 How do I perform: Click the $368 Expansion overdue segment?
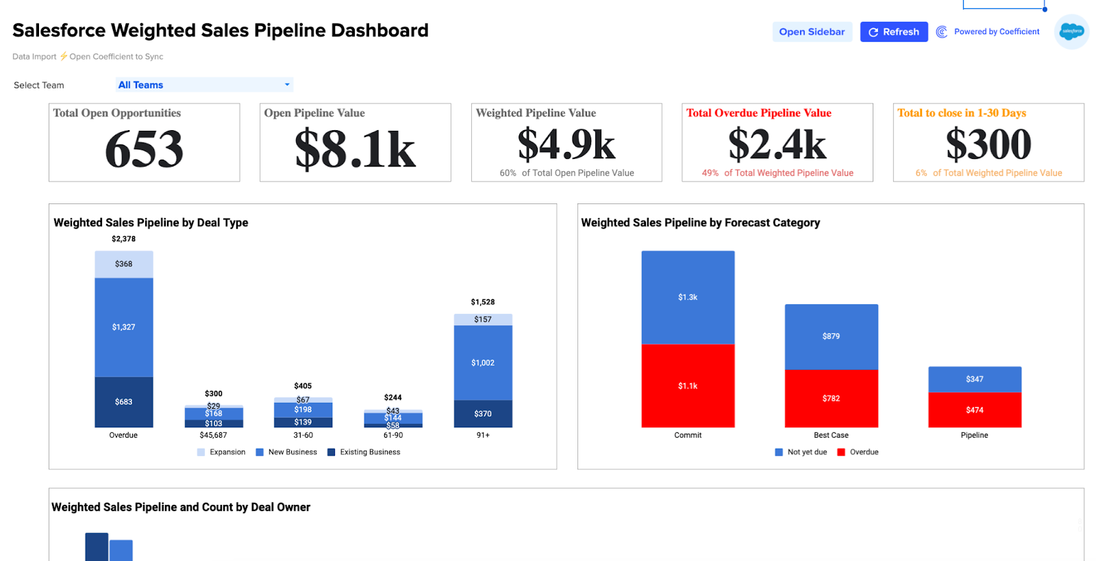pyautogui.click(x=124, y=264)
